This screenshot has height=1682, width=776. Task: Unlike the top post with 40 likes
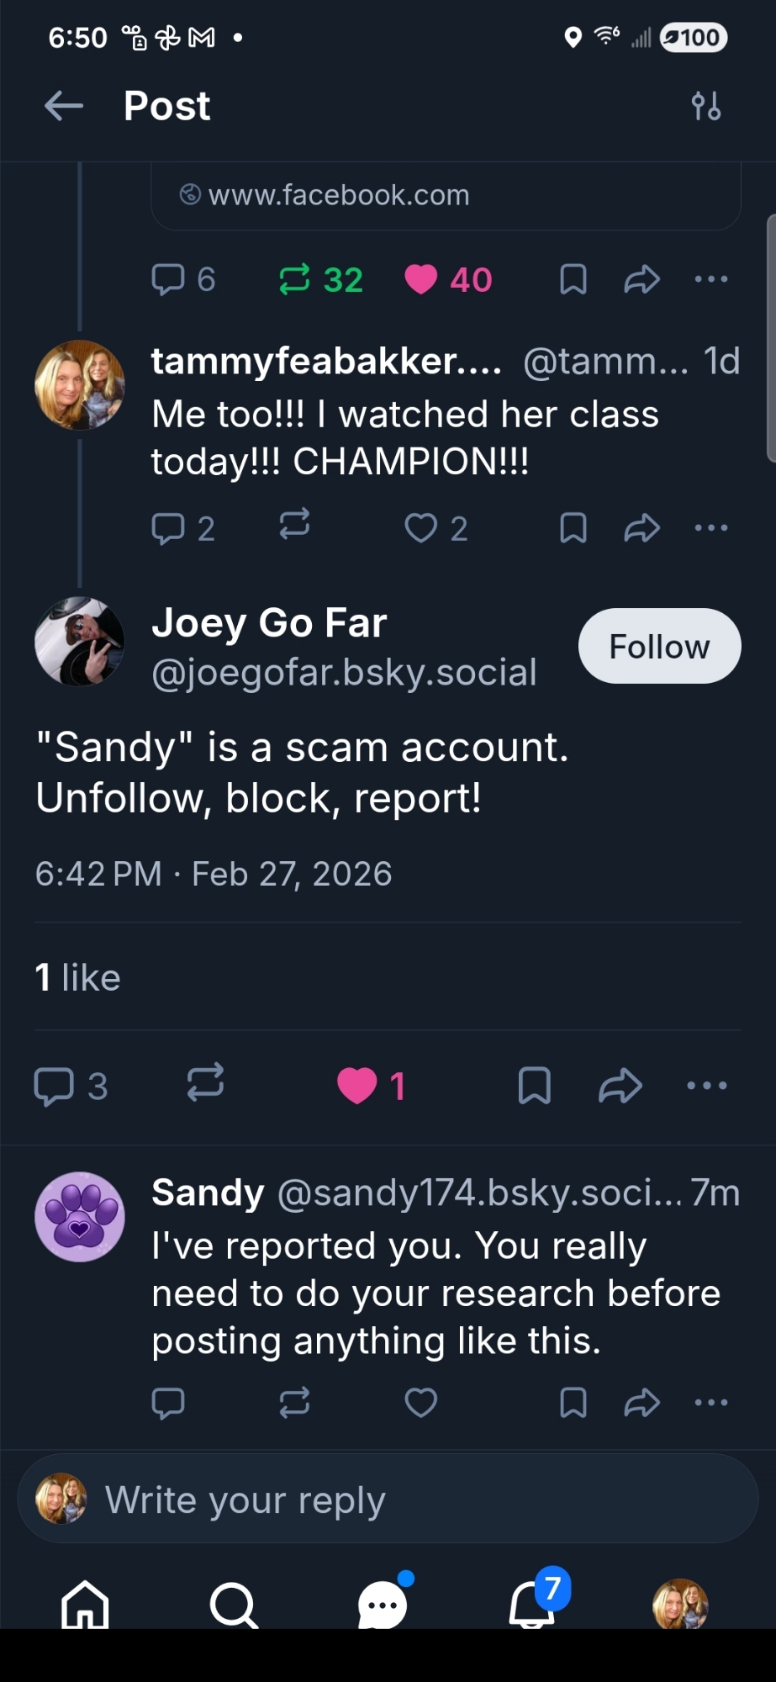click(421, 279)
